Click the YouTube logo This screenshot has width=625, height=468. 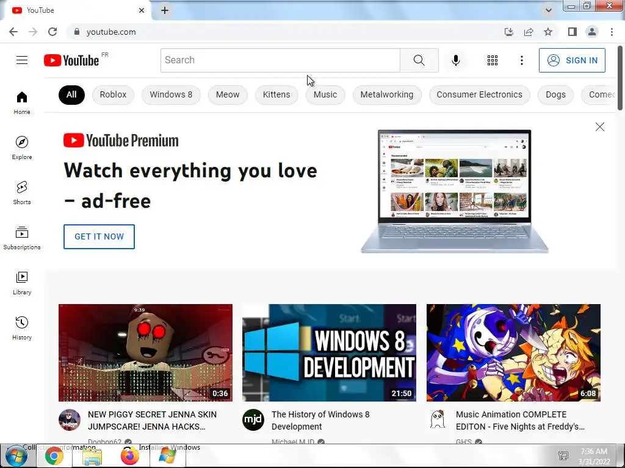[x=72, y=60]
